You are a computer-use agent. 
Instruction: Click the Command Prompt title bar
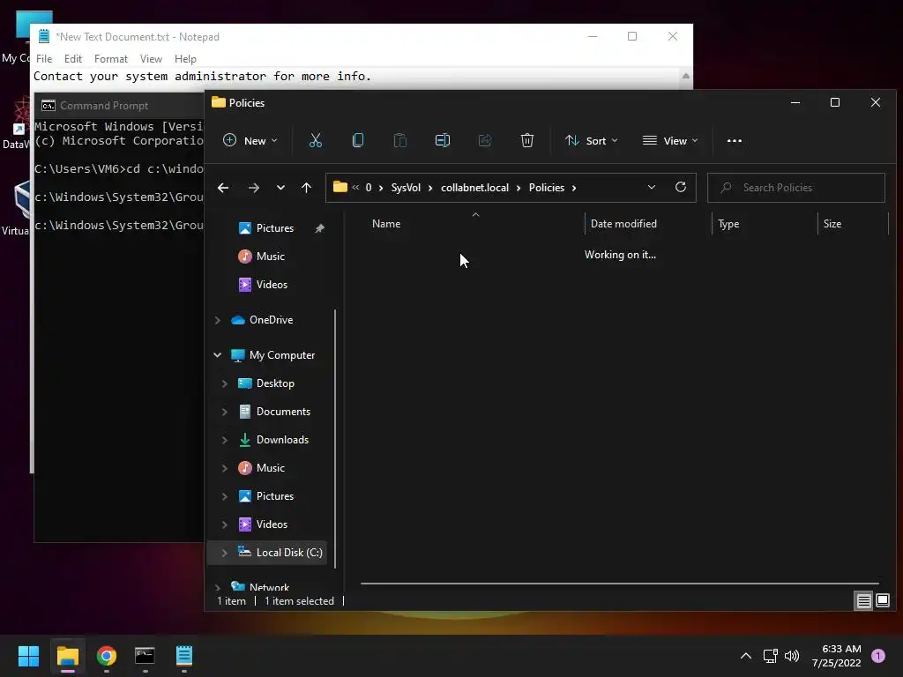[x=119, y=106]
